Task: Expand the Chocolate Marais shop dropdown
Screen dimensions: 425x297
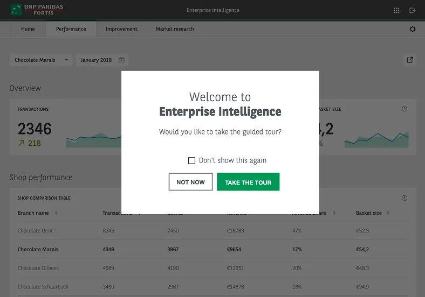Action: (x=41, y=60)
